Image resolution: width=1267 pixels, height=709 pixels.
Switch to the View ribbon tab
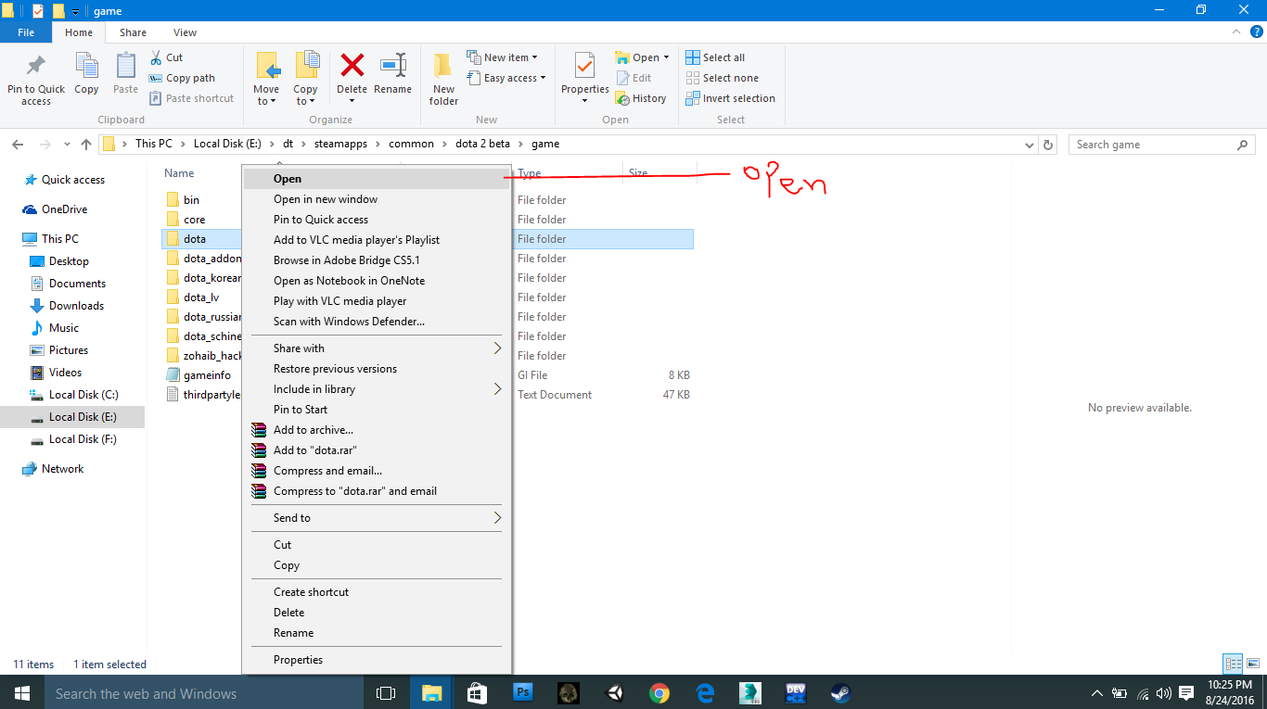[x=186, y=32]
